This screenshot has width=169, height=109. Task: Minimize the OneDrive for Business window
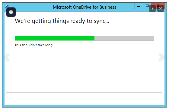[139, 6]
